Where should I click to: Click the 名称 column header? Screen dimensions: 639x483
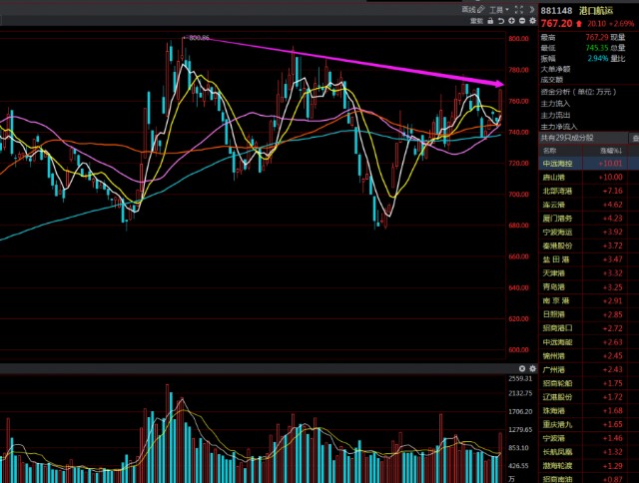tap(551, 150)
